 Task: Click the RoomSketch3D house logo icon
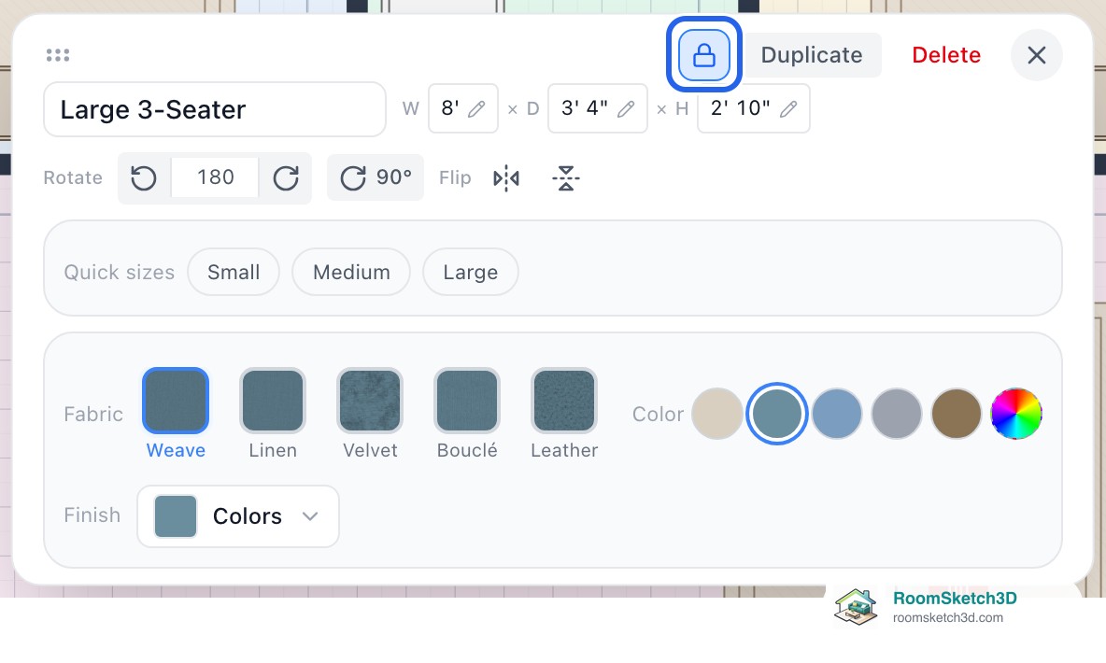[856, 607]
